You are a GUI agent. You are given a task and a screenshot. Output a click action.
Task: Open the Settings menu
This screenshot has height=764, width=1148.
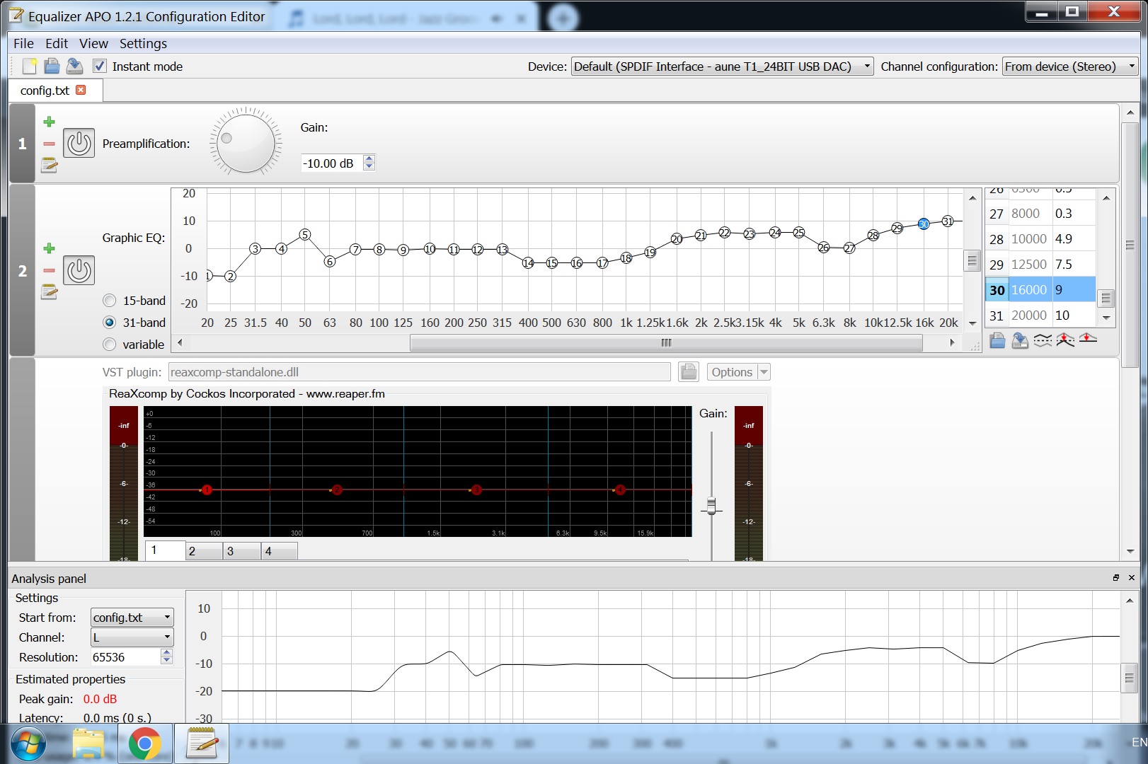pos(143,43)
